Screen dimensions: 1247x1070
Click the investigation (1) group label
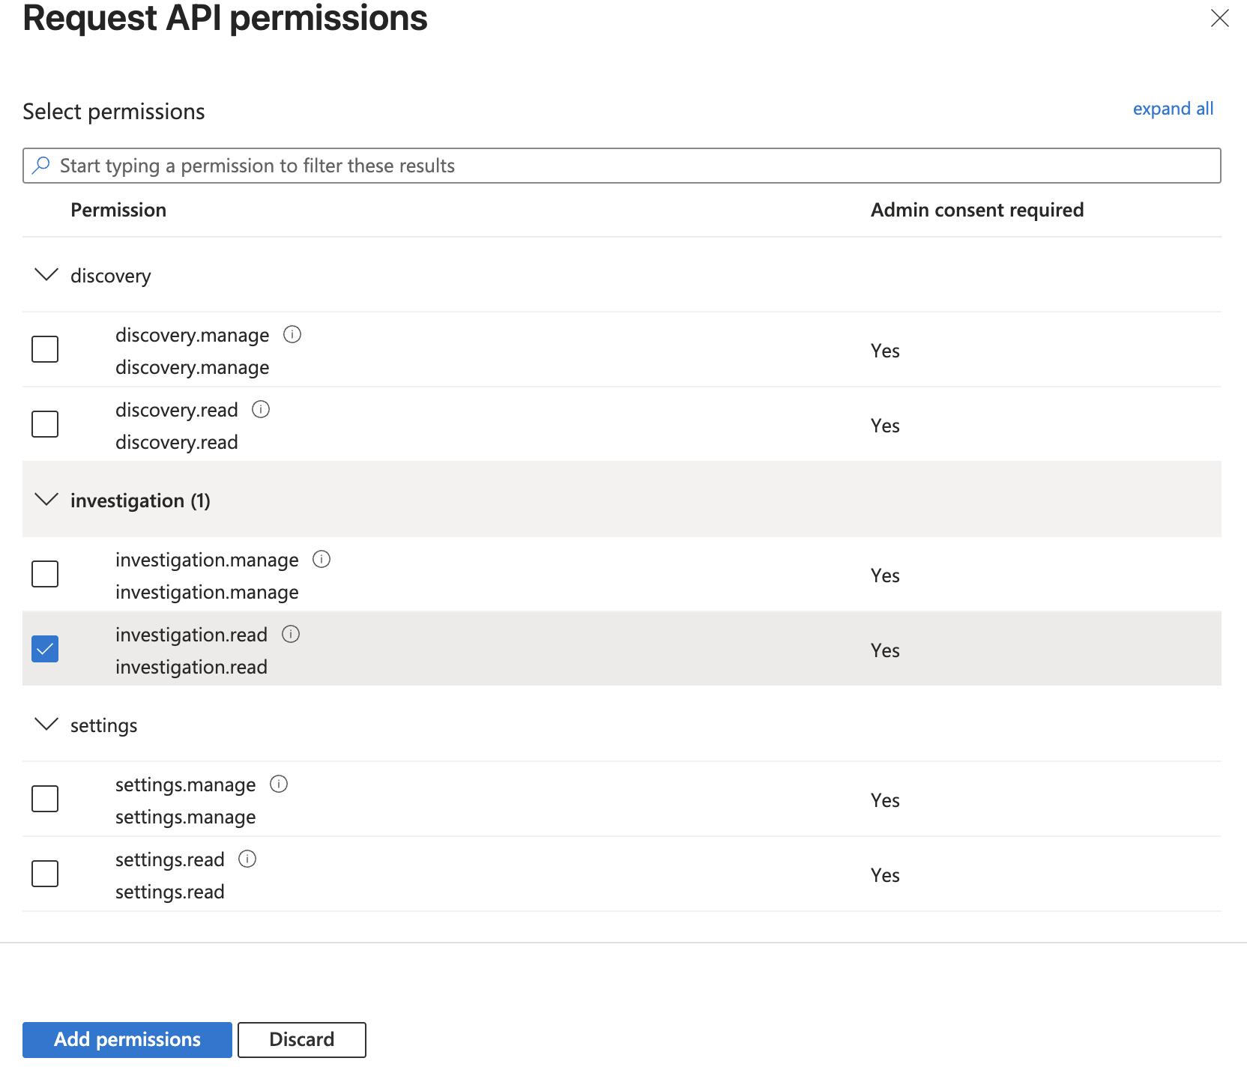coord(140,501)
